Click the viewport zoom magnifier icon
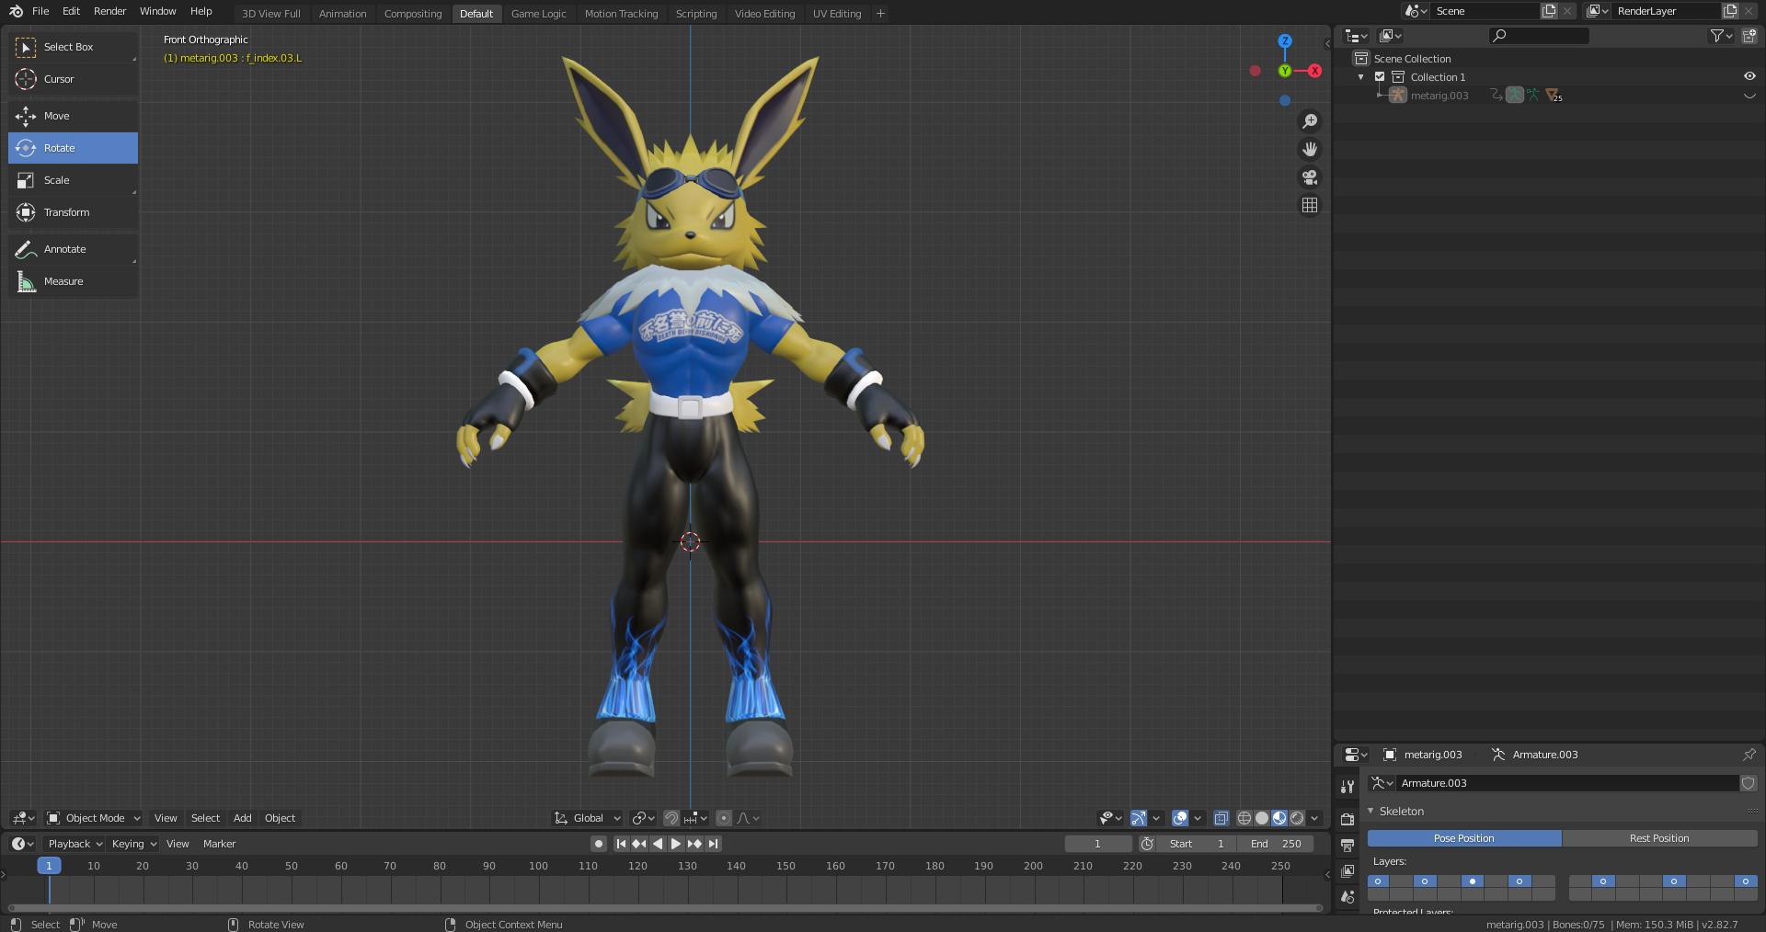This screenshot has width=1766, height=932. (x=1310, y=121)
